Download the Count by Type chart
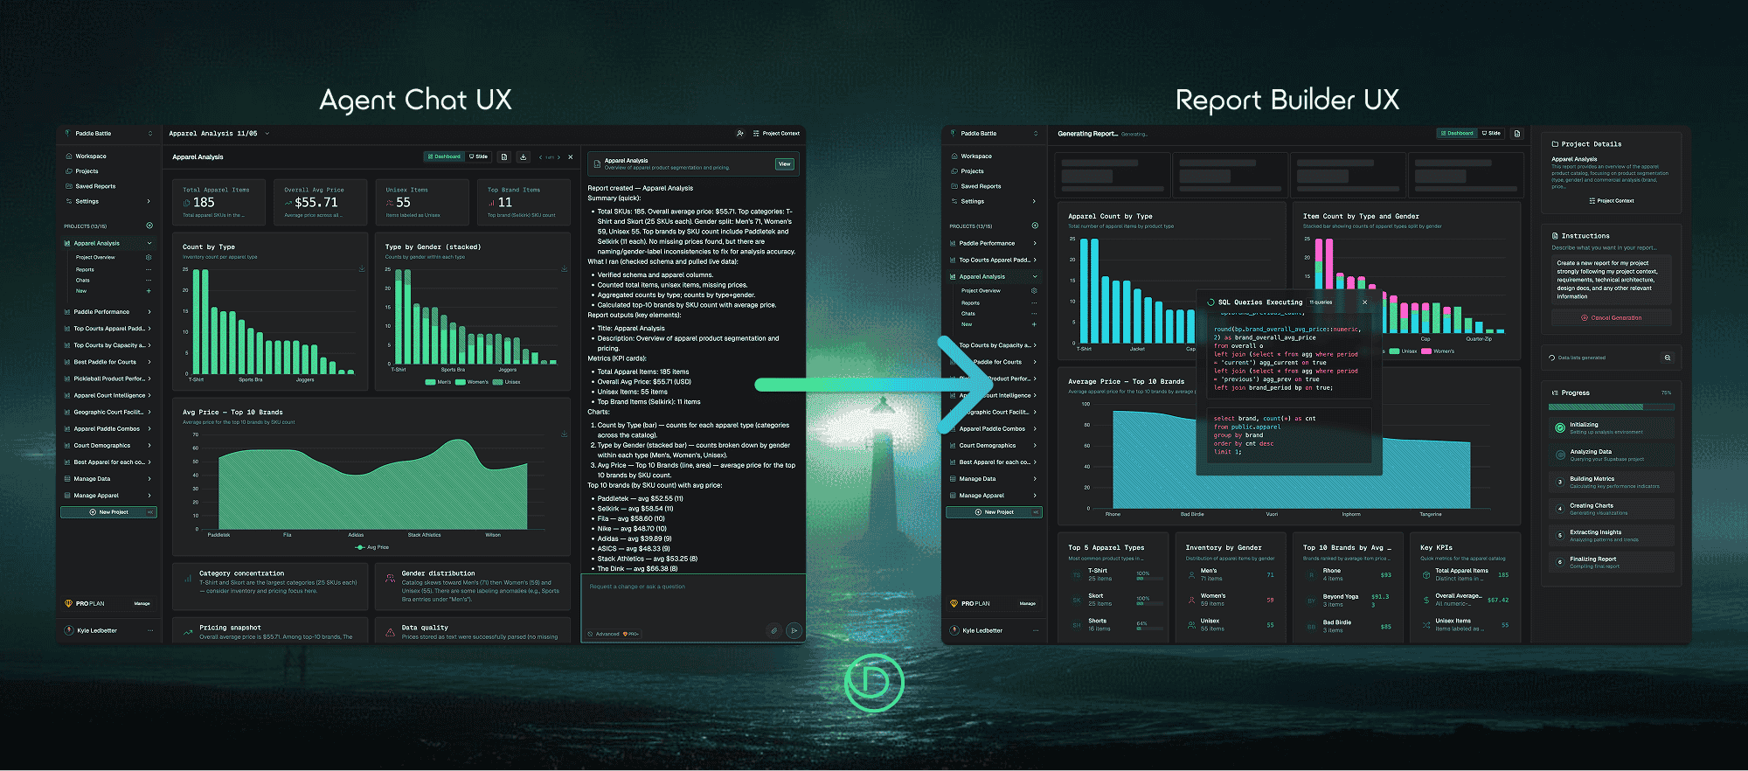The image size is (1748, 771). tap(362, 268)
